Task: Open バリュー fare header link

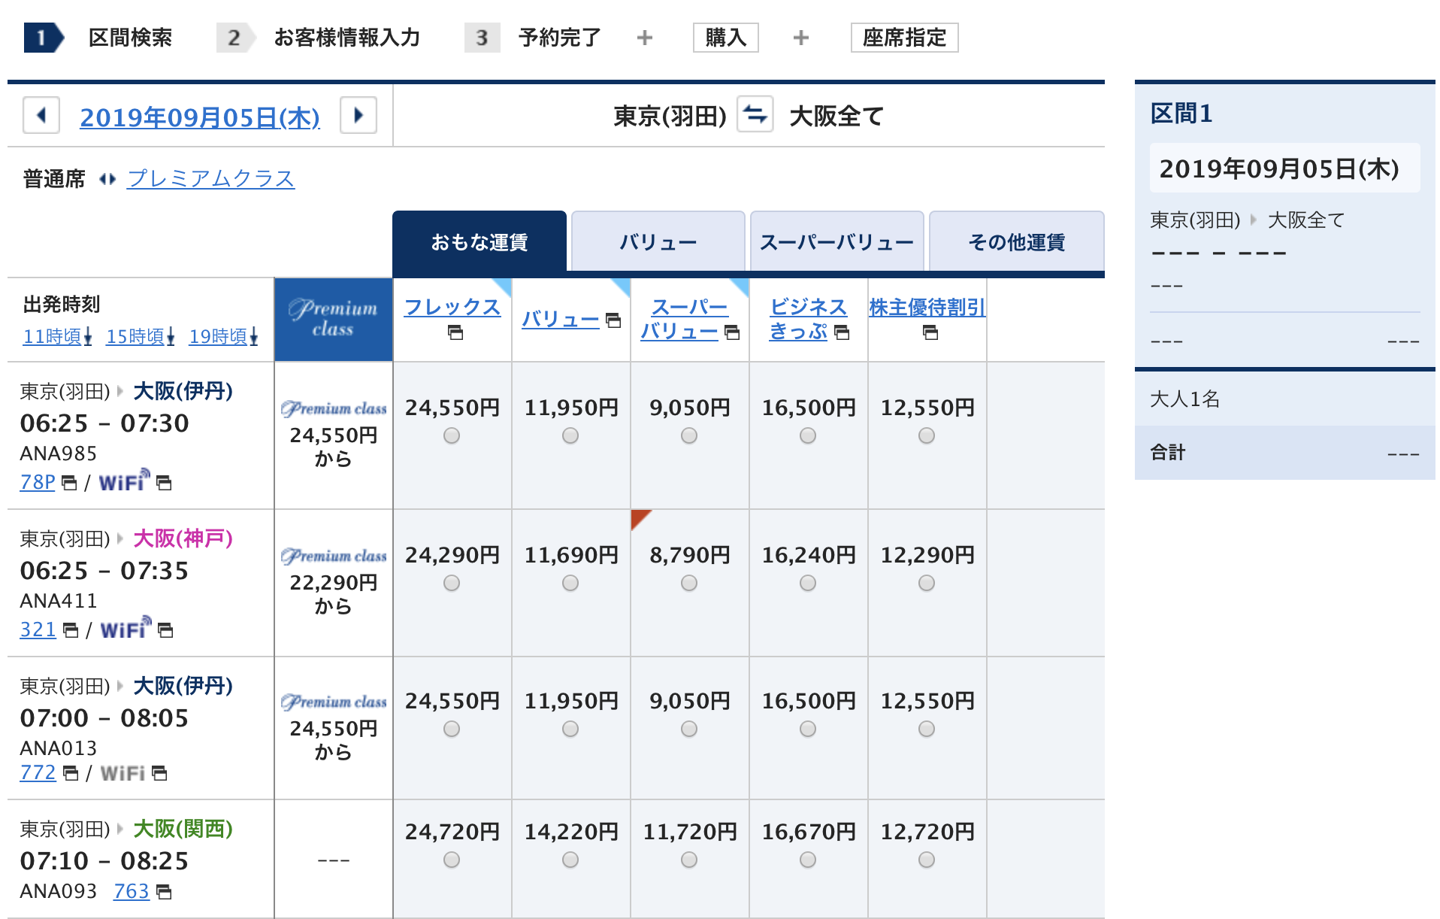Action: click(x=561, y=320)
